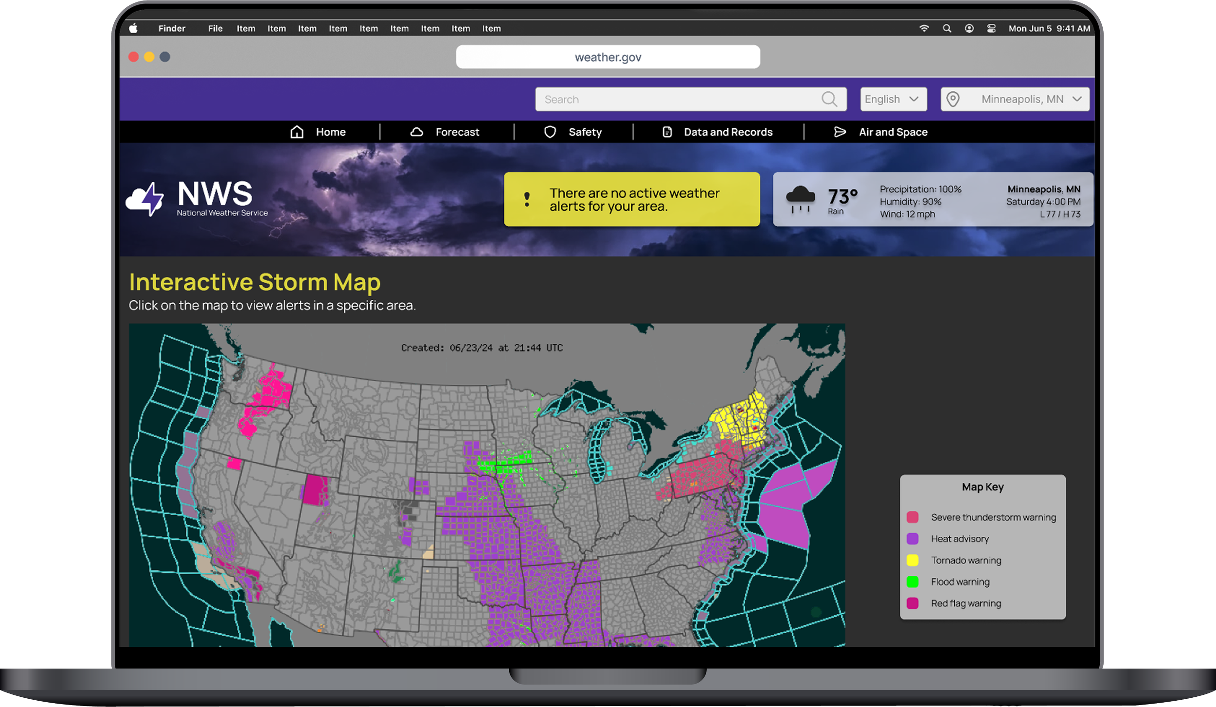This screenshot has width=1216, height=707.
Task: Click the green Flood warning swatch
Action: (912, 582)
